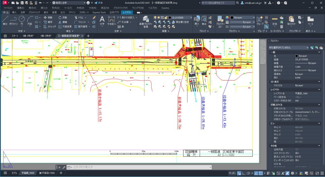The height and width of the screenshot is (177, 325).
Task: Switch to the 5章-3完成 document tab
Action: pyautogui.click(x=28, y=36)
